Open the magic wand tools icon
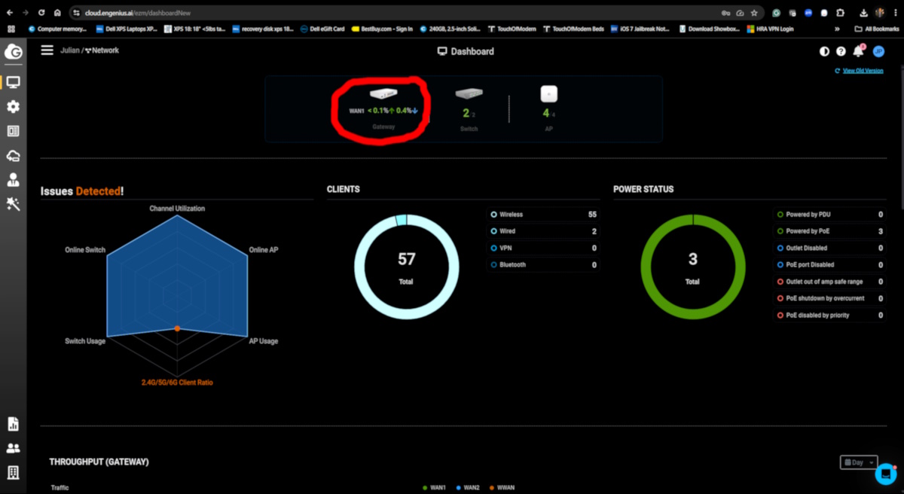904x494 pixels. (x=13, y=204)
